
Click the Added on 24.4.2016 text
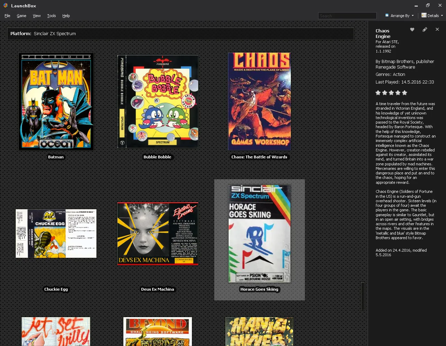pos(401,252)
